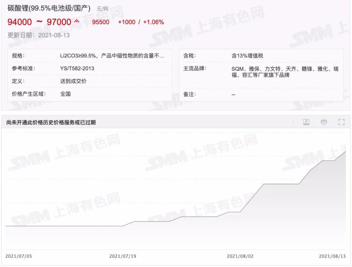Click the 主流品牌 brand list text
The image size is (352, 267).
pyautogui.click(x=285, y=72)
